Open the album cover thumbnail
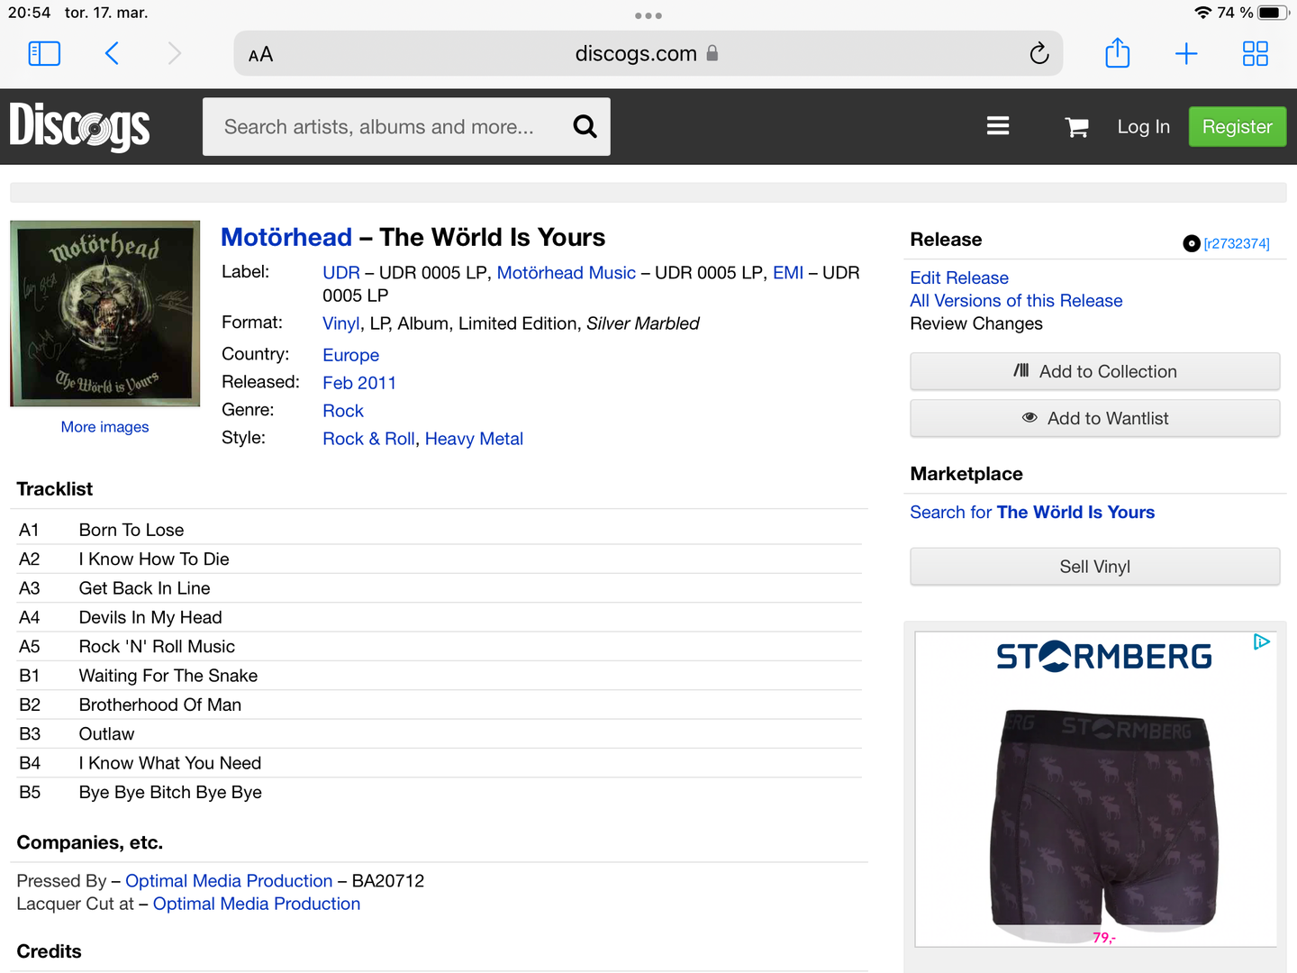The height and width of the screenshot is (973, 1297). pos(105,314)
